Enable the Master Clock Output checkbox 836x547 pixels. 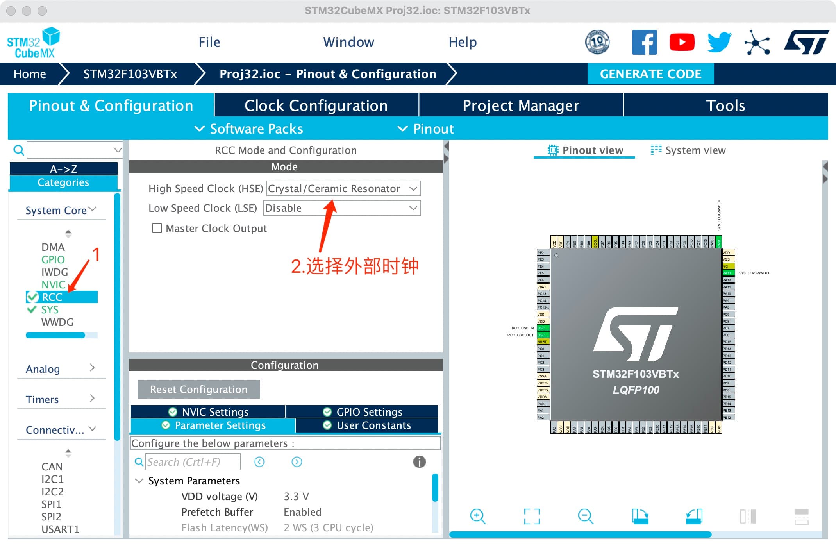[157, 228]
